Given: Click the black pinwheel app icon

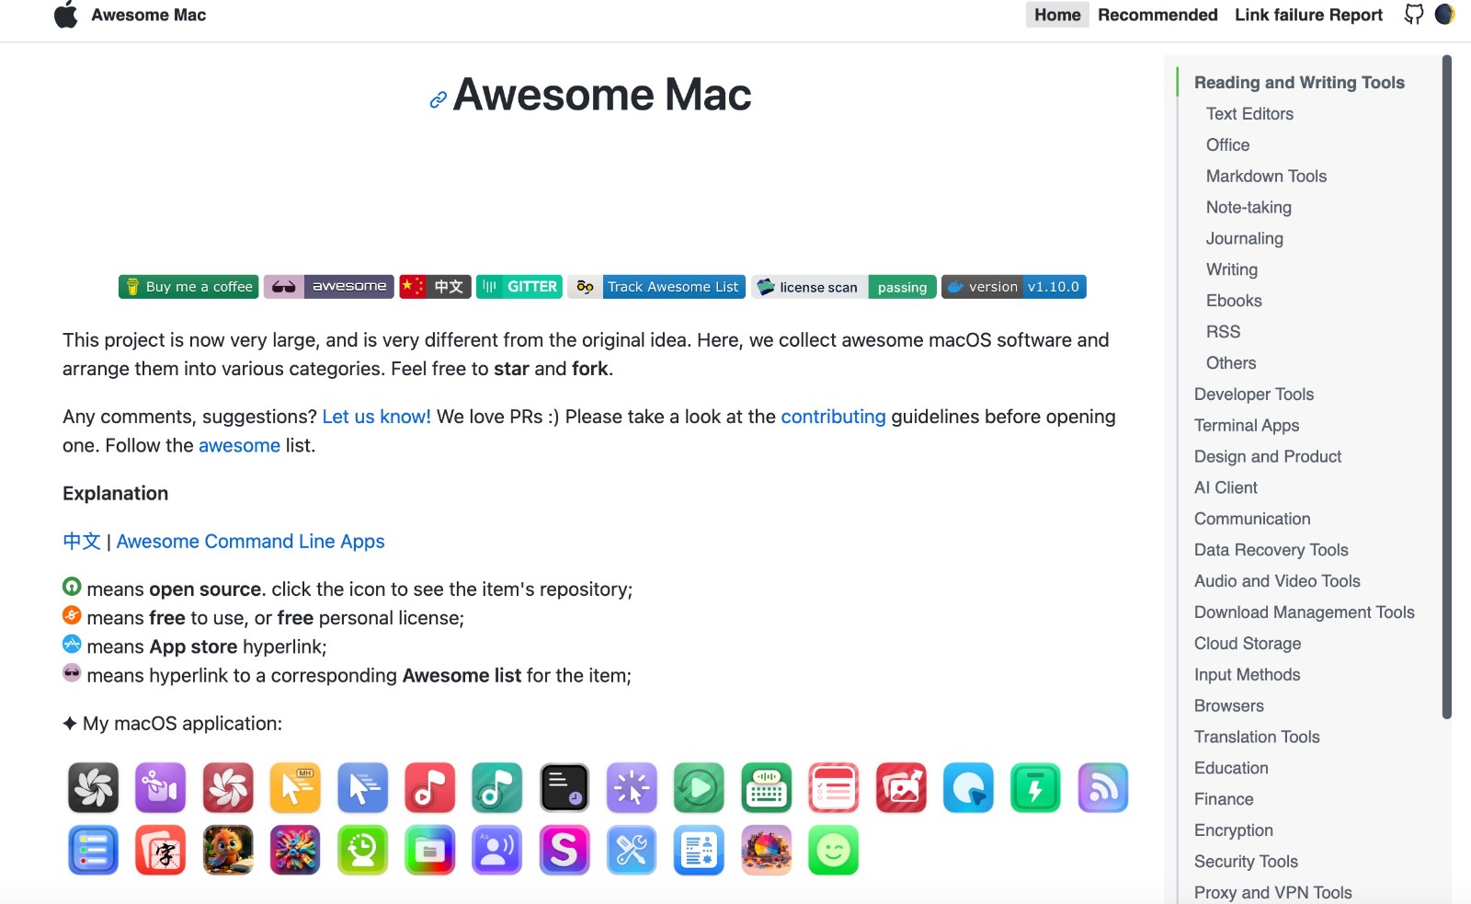Looking at the screenshot, I should [x=93, y=787].
